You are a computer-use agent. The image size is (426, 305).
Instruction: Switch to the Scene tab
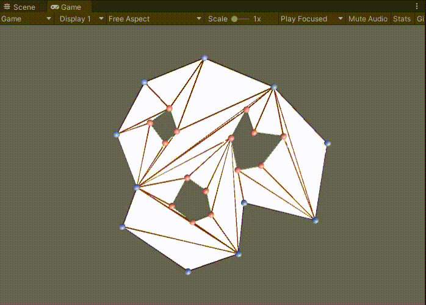tap(20, 7)
